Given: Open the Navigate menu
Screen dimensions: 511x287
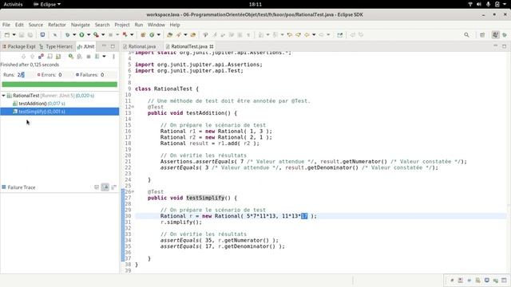Looking at the screenshot, I should [x=81, y=25].
